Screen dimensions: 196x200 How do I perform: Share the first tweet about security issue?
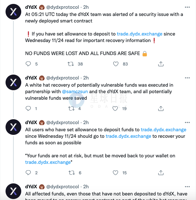[161, 64]
